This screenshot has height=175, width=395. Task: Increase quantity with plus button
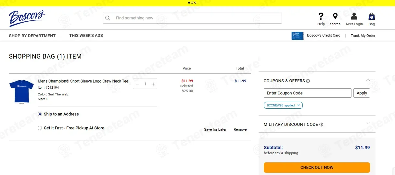point(153,84)
